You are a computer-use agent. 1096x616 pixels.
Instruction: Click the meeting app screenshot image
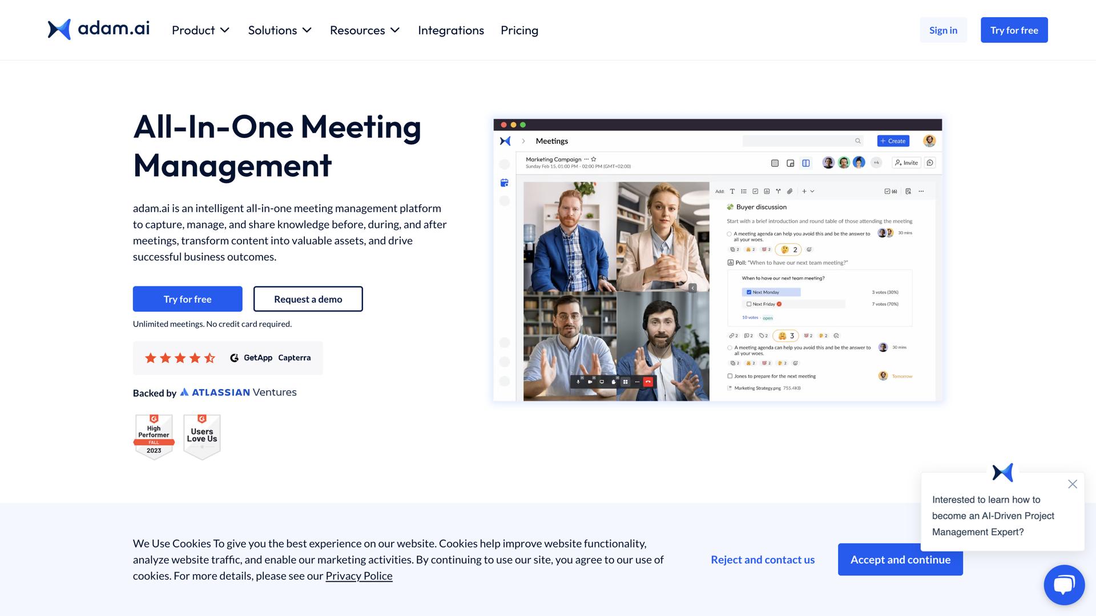[x=718, y=260]
